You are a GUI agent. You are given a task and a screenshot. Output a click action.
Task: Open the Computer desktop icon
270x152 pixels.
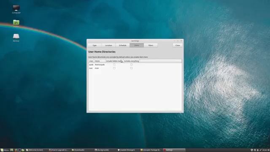tap(16, 9)
